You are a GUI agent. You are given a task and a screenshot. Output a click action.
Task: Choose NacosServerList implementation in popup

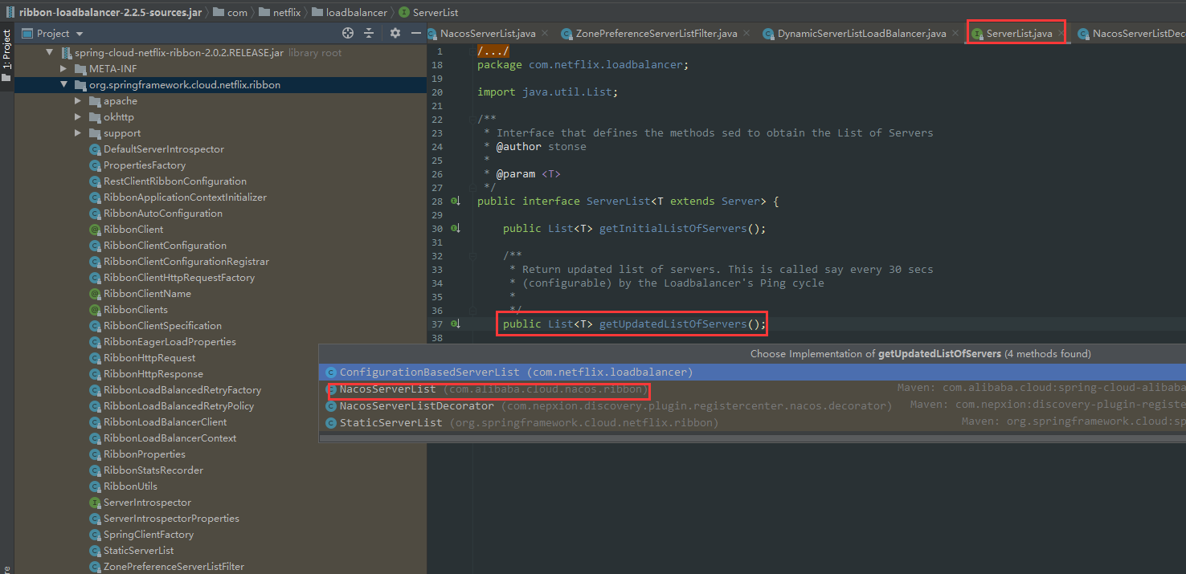[752, 389]
